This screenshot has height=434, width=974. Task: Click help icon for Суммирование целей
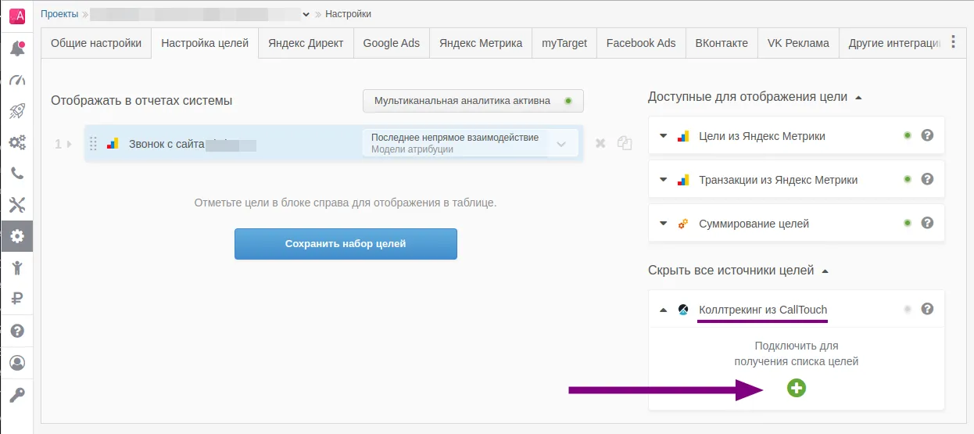click(x=927, y=223)
